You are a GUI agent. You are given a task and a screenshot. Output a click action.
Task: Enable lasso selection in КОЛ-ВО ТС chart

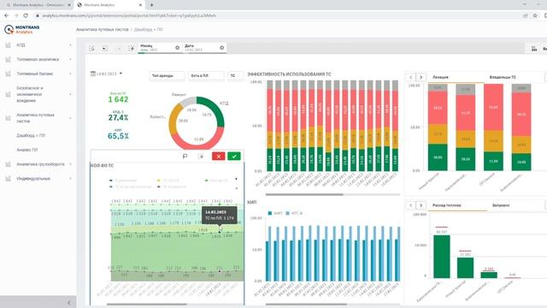tap(185, 156)
